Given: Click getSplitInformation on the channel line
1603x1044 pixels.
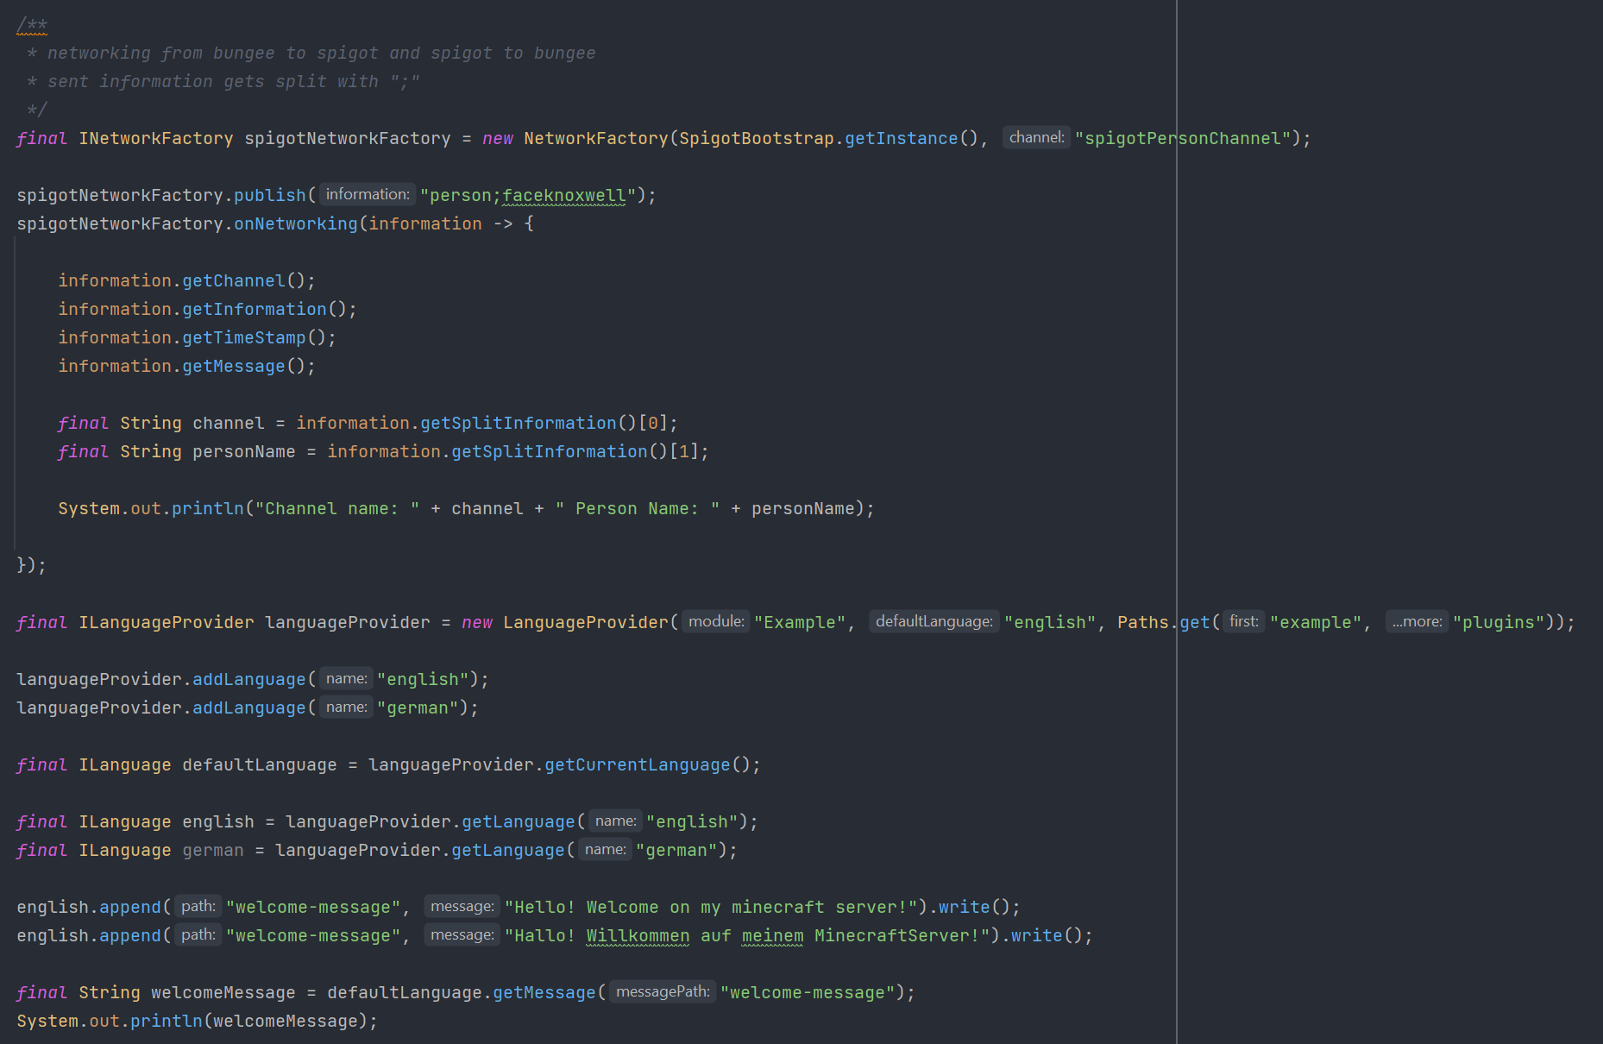Looking at the screenshot, I should click(x=519, y=423).
